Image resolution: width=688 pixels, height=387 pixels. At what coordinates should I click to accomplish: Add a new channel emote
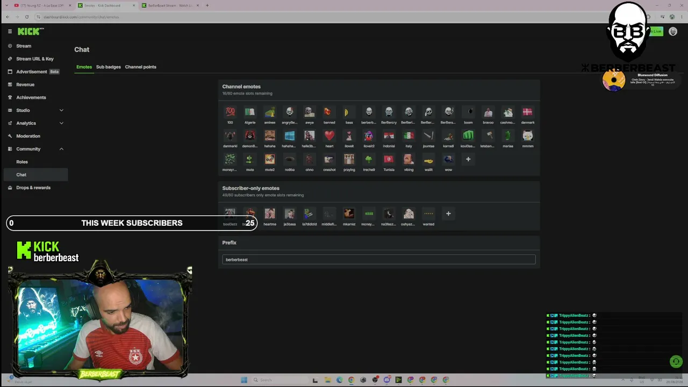pyautogui.click(x=468, y=159)
